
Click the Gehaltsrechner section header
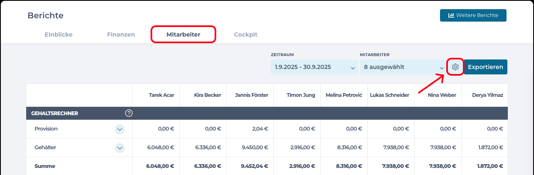click(x=52, y=113)
